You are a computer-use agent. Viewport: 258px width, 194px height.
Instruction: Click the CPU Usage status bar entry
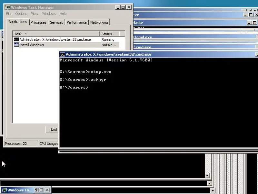[48, 144]
